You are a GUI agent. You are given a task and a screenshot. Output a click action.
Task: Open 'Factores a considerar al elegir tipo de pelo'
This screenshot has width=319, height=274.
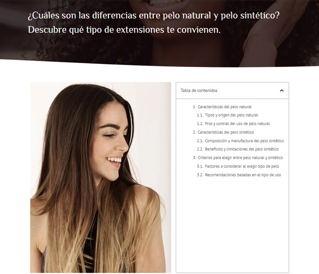(x=242, y=167)
